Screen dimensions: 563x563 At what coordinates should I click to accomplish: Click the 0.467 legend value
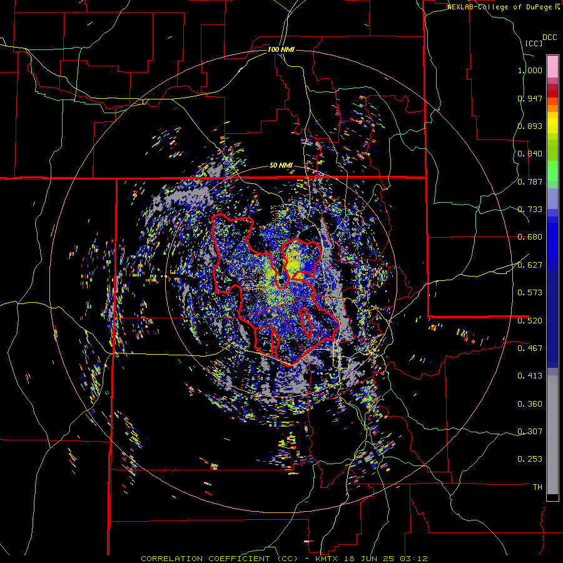[x=530, y=348]
